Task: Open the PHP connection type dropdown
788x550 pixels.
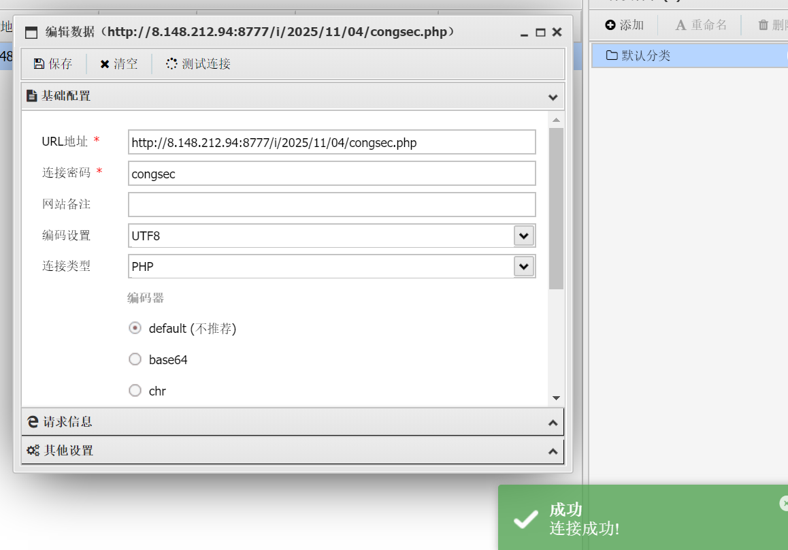Action: (x=523, y=267)
